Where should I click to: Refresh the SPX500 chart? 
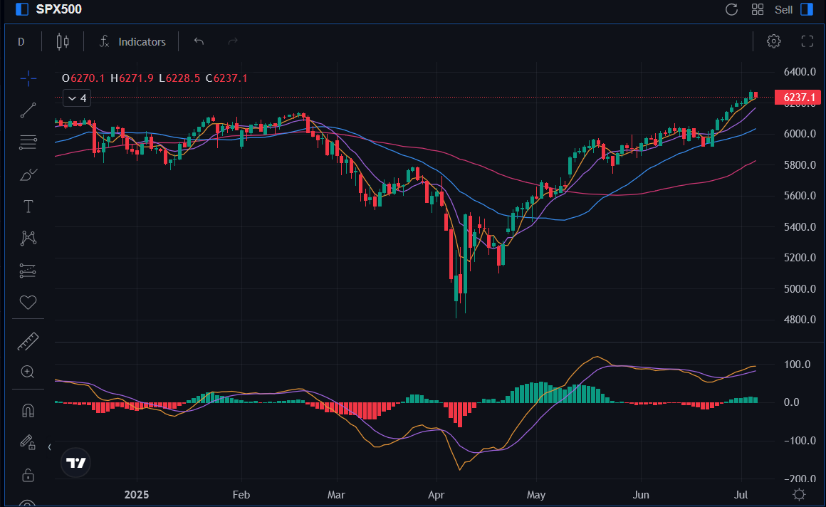[731, 9]
